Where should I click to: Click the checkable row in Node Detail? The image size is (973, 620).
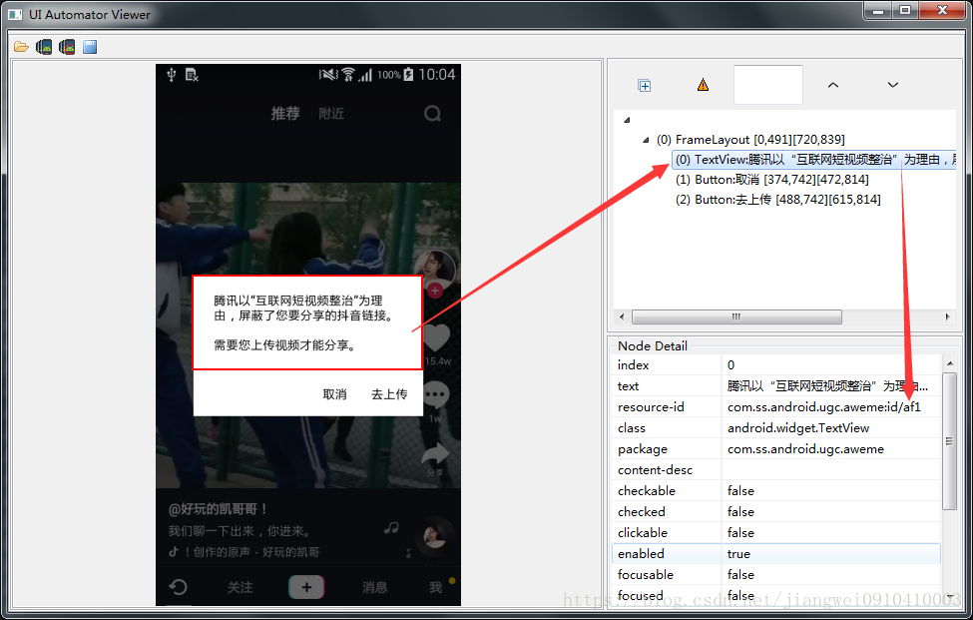(x=776, y=491)
